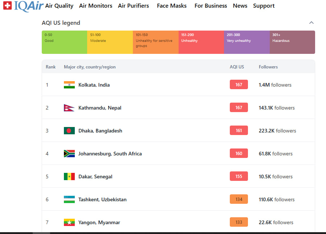Image resolution: width=326 pixels, height=234 pixels.
Task: Open the Air Quality menu
Action: [x=59, y=6]
